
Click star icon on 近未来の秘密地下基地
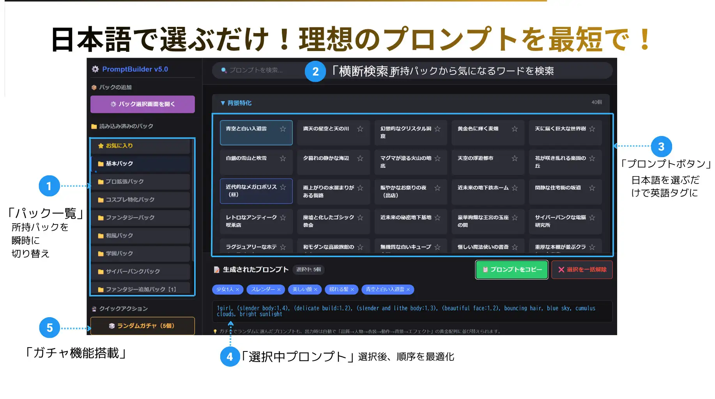point(437,218)
